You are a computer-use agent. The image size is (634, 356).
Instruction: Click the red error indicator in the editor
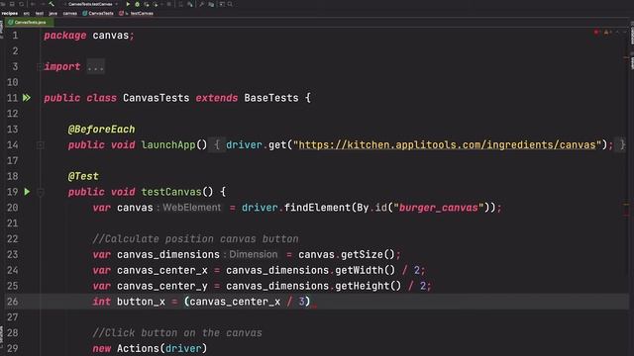(x=596, y=33)
